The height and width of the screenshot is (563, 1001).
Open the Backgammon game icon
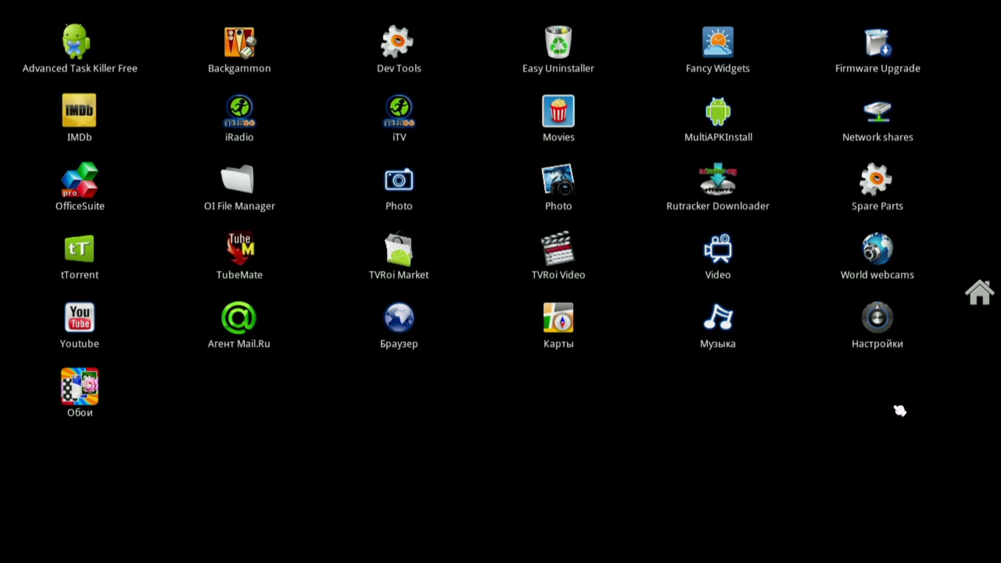[x=239, y=42]
